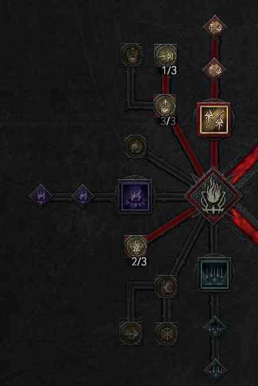Click the brown circular passive left of the teal skill

click(x=166, y=286)
